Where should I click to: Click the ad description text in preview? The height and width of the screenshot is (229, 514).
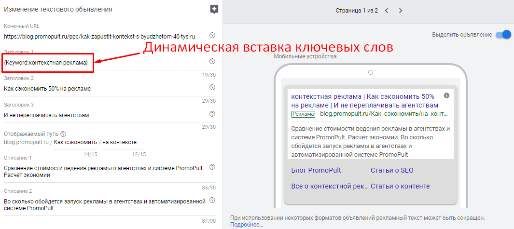click(371, 141)
